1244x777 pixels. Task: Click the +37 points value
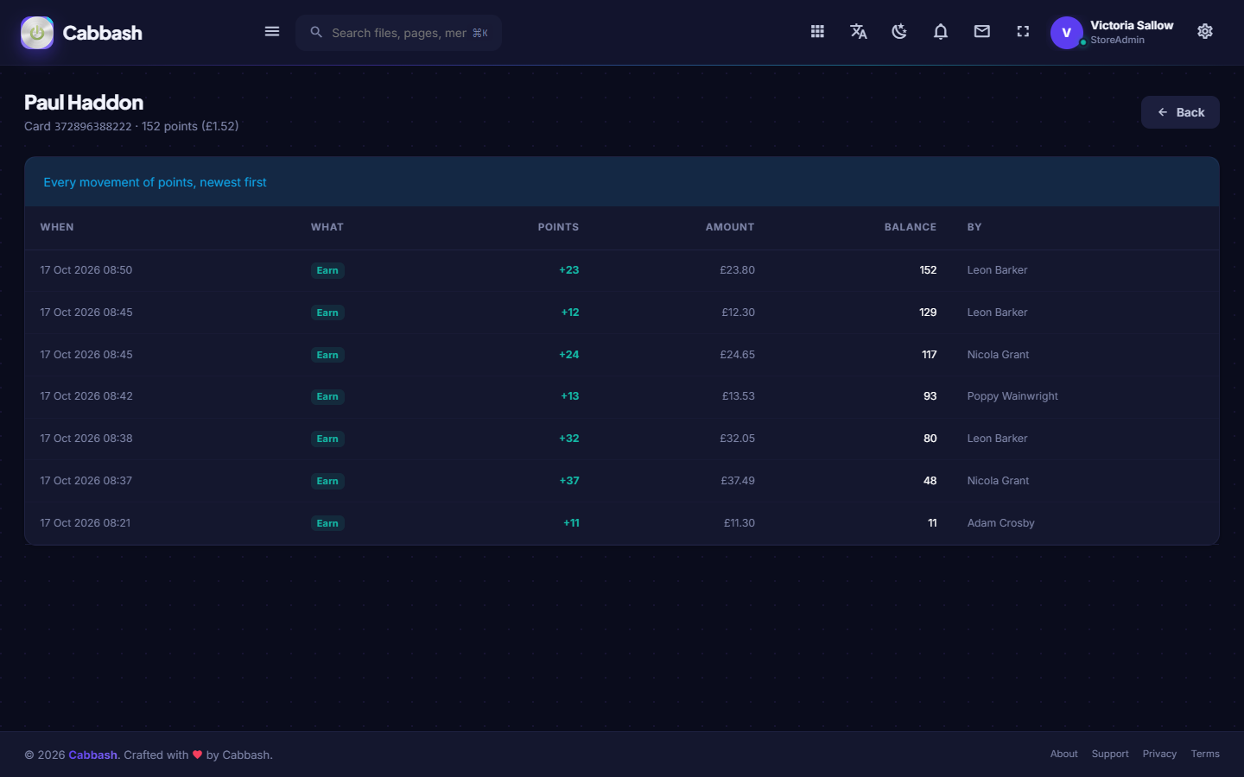[x=569, y=481]
